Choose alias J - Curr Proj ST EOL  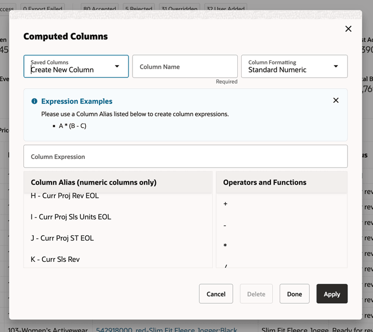pos(62,238)
